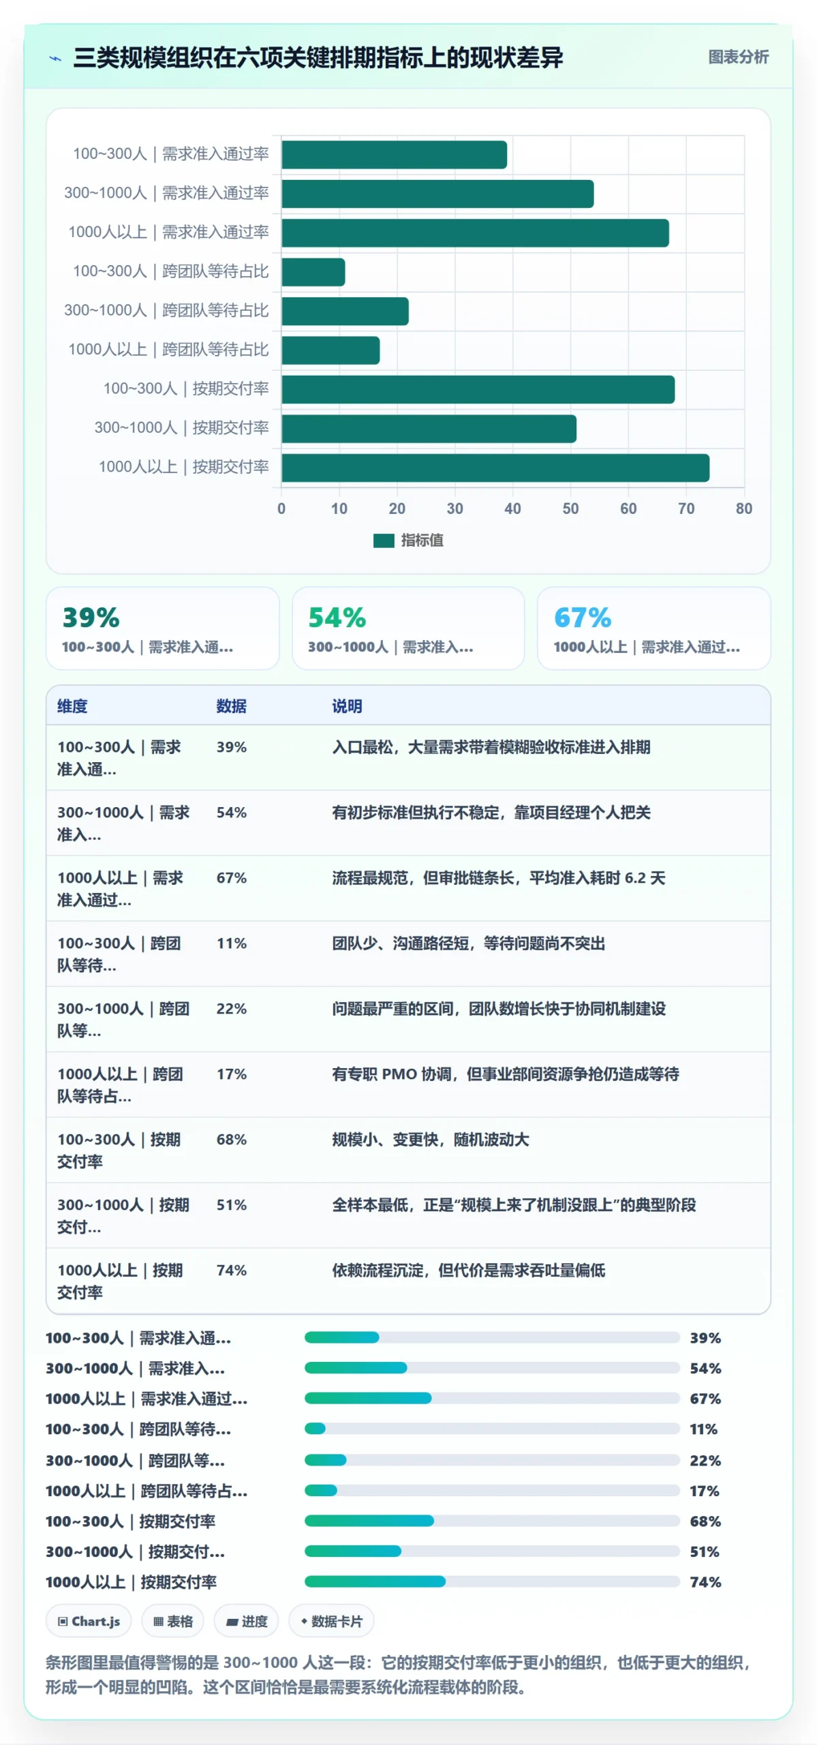Screen dimensions: 817x1745
Task: Click the 67% progress bar
Action: coord(492,1398)
